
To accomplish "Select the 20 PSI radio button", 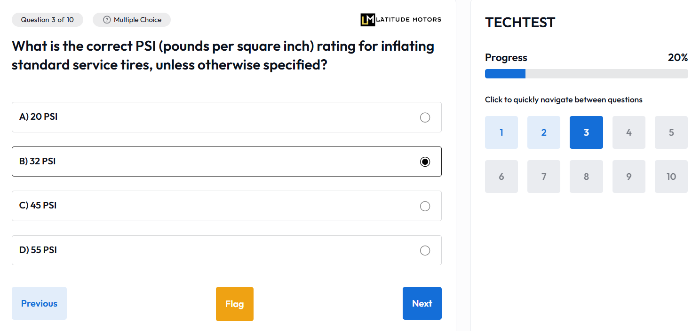I will (x=425, y=117).
